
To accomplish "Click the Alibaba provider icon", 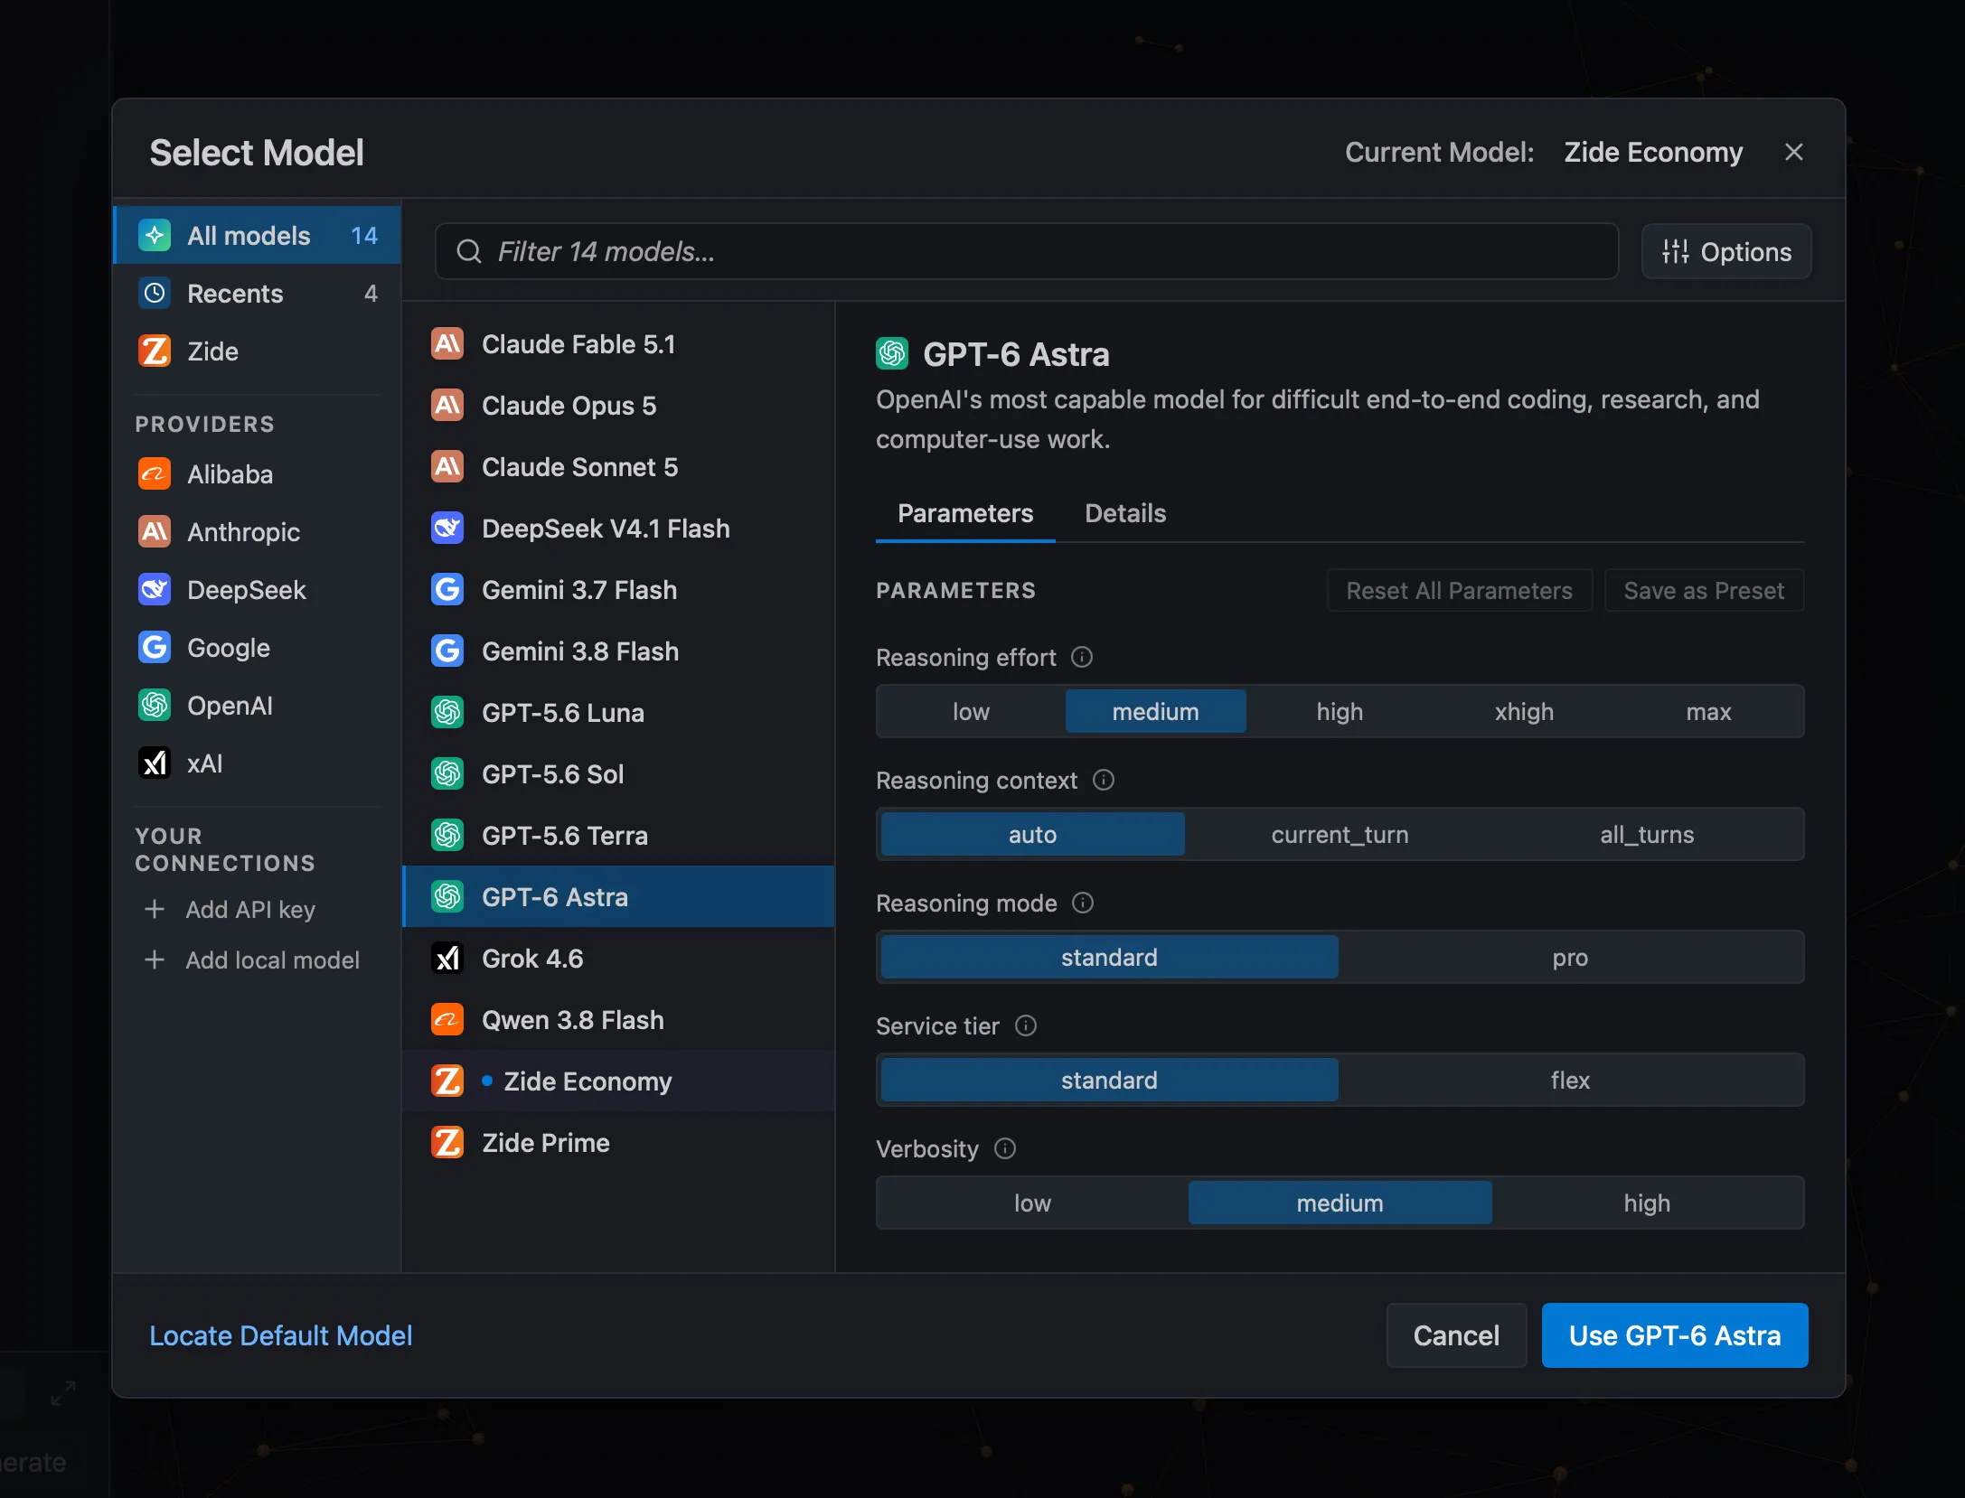I will (155, 474).
